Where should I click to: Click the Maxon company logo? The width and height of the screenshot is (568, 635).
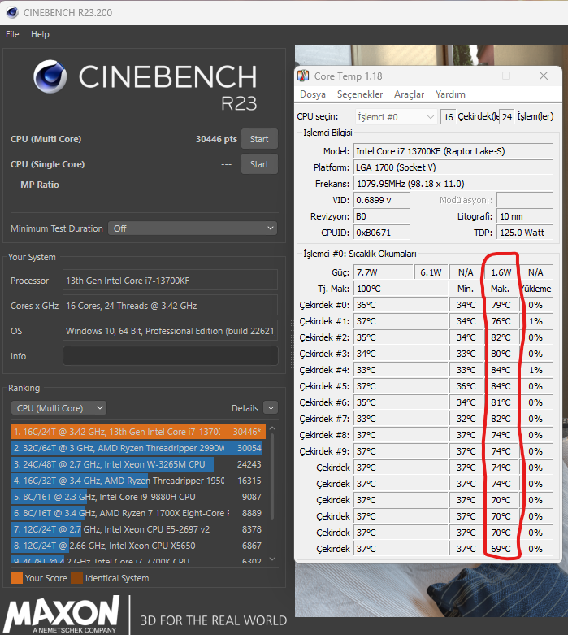pyautogui.click(x=62, y=615)
